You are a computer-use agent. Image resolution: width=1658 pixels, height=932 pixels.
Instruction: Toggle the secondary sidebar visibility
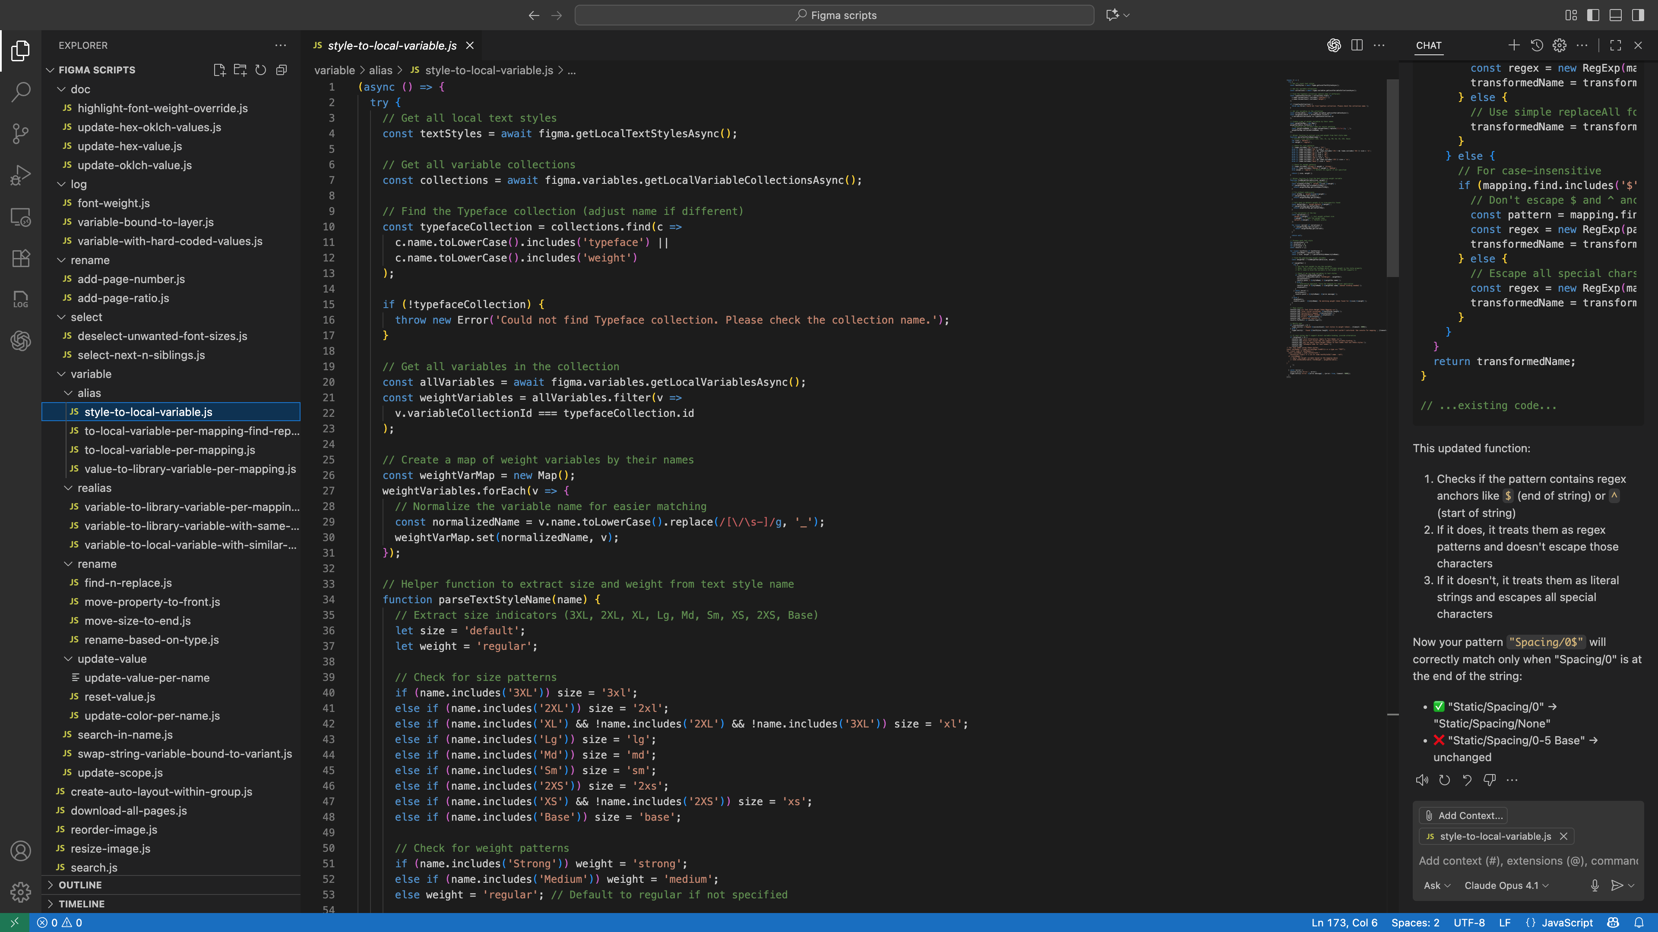click(x=1638, y=15)
